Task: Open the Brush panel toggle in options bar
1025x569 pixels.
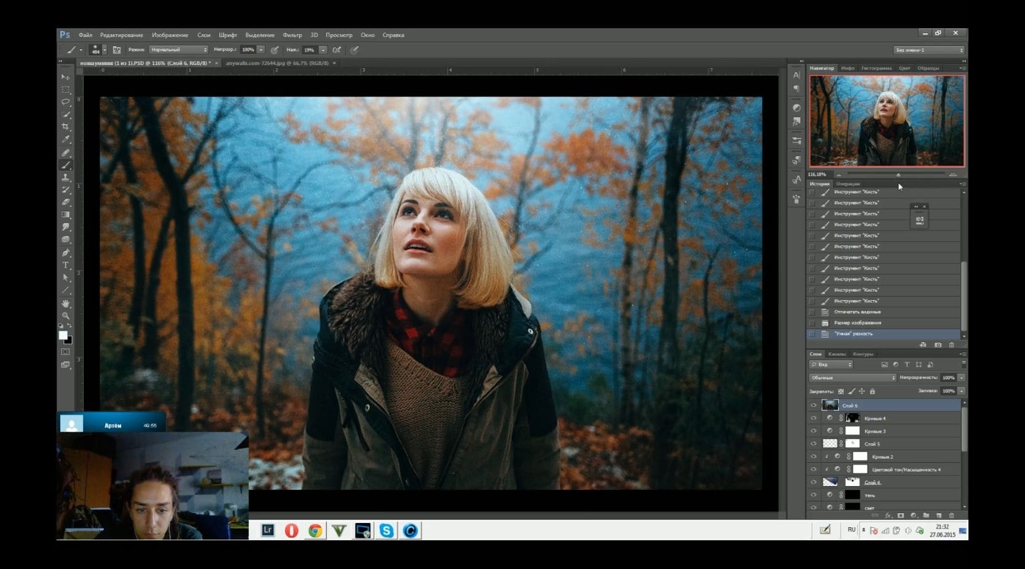Action: pyautogui.click(x=117, y=50)
